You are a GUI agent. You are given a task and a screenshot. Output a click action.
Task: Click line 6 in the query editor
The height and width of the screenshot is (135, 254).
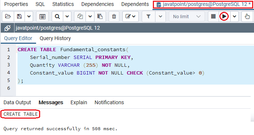pos(135,88)
